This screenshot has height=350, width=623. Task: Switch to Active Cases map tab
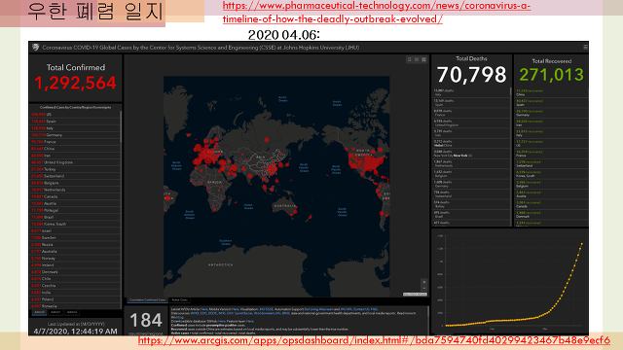pyautogui.click(x=179, y=300)
